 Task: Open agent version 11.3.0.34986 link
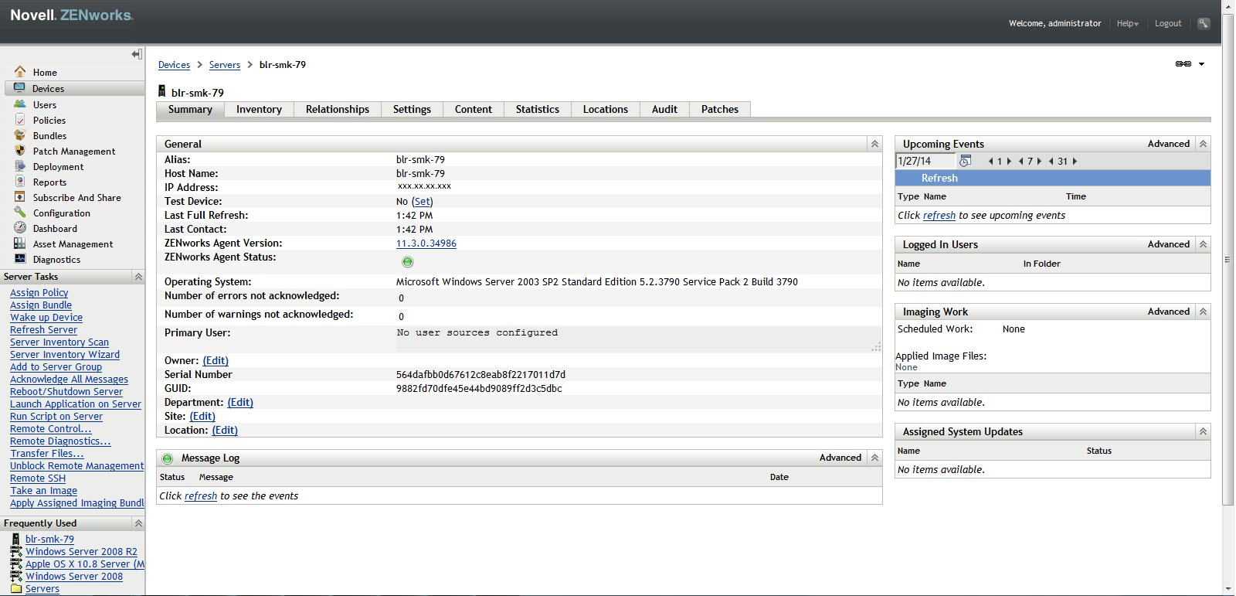(x=426, y=244)
